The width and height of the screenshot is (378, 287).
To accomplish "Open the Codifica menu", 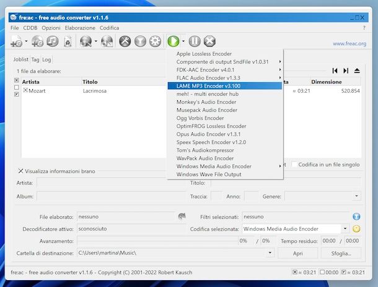I will click(x=109, y=28).
